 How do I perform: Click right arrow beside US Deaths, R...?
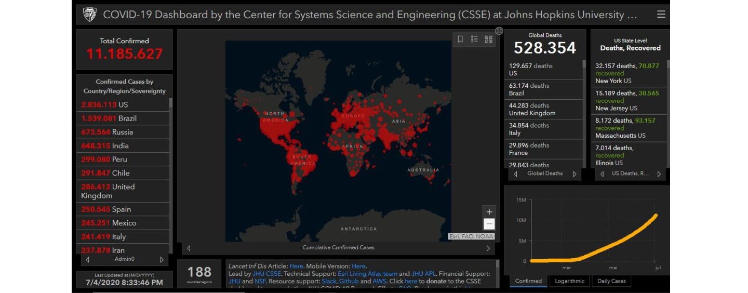tap(659, 174)
